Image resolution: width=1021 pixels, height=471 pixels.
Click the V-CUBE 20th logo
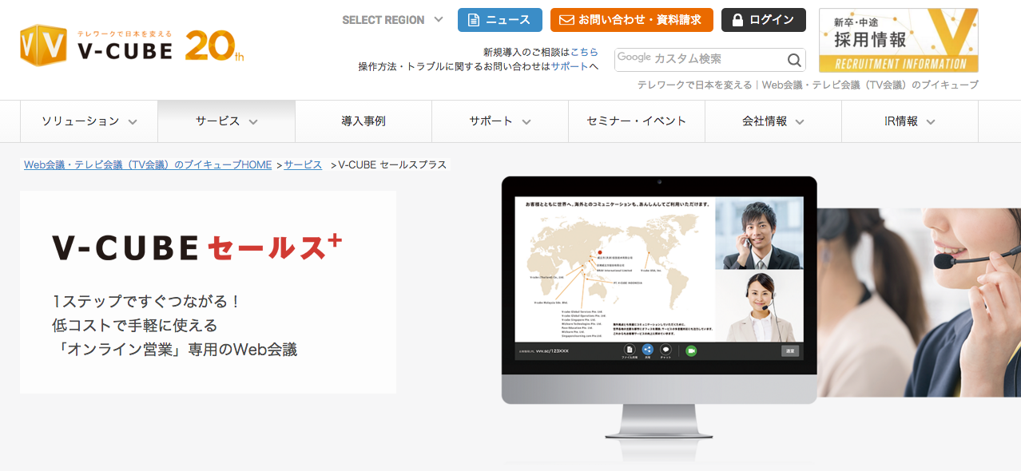pyautogui.click(x=132, y=46)
